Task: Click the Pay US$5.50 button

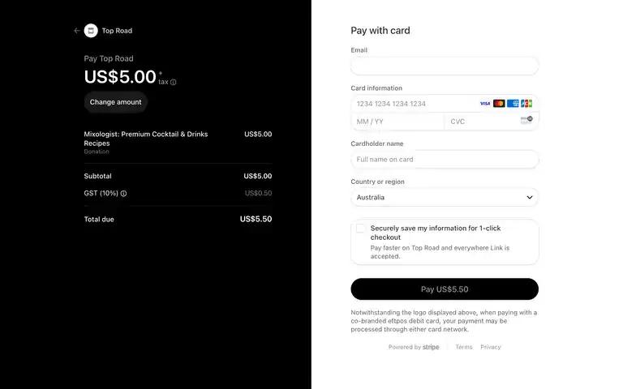Action: click(x=445, y=289)
